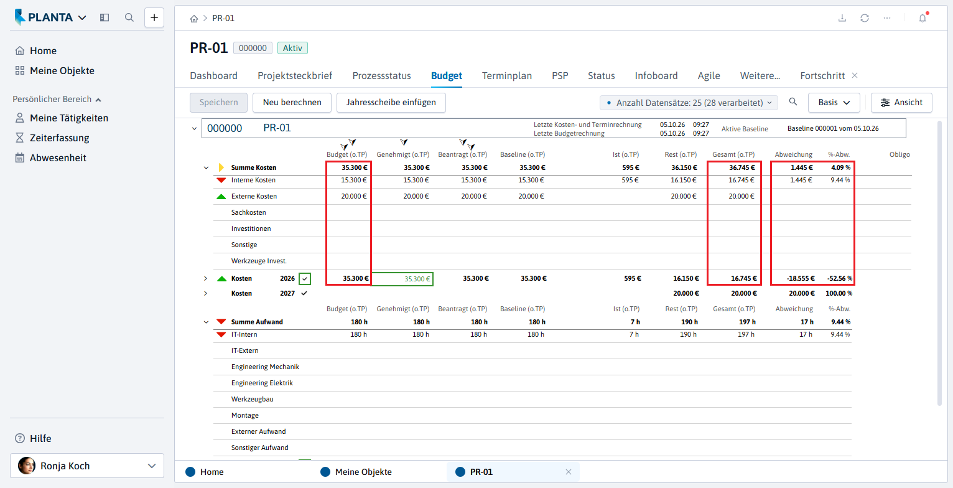Open the three-dots more options menu
This screenshot has height=488, width=953.
click(x=887, y=18)
